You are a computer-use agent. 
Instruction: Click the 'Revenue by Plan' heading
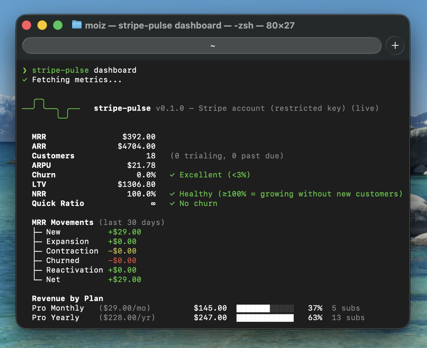(x=68, y=299)
